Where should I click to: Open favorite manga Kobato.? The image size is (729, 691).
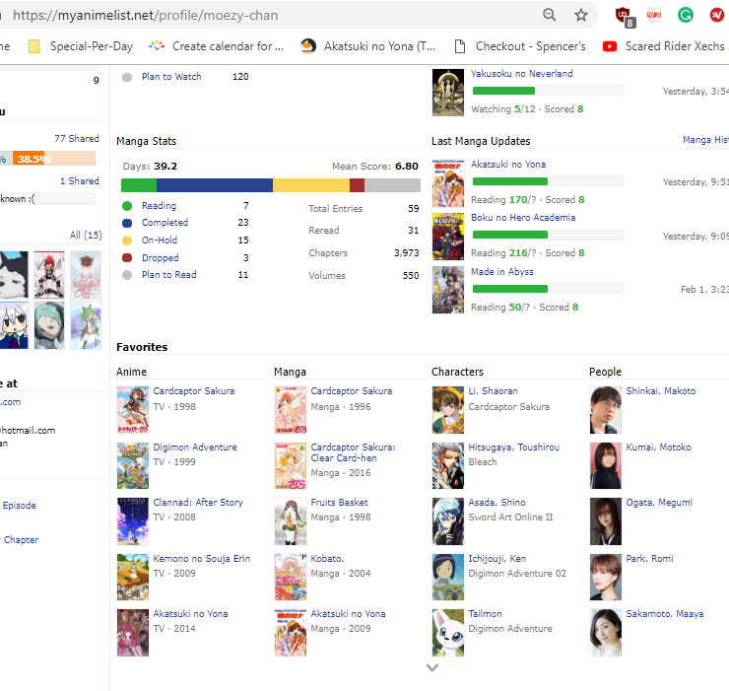[x=327, y=558]
